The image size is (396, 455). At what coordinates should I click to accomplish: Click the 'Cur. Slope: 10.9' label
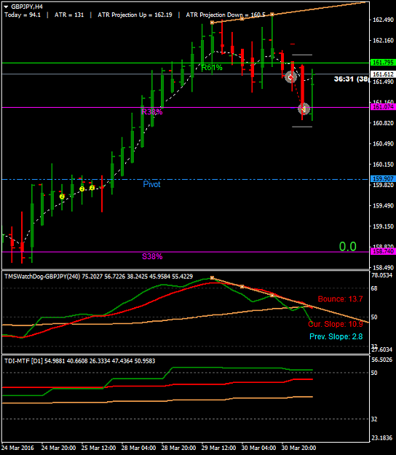(336, 324)
